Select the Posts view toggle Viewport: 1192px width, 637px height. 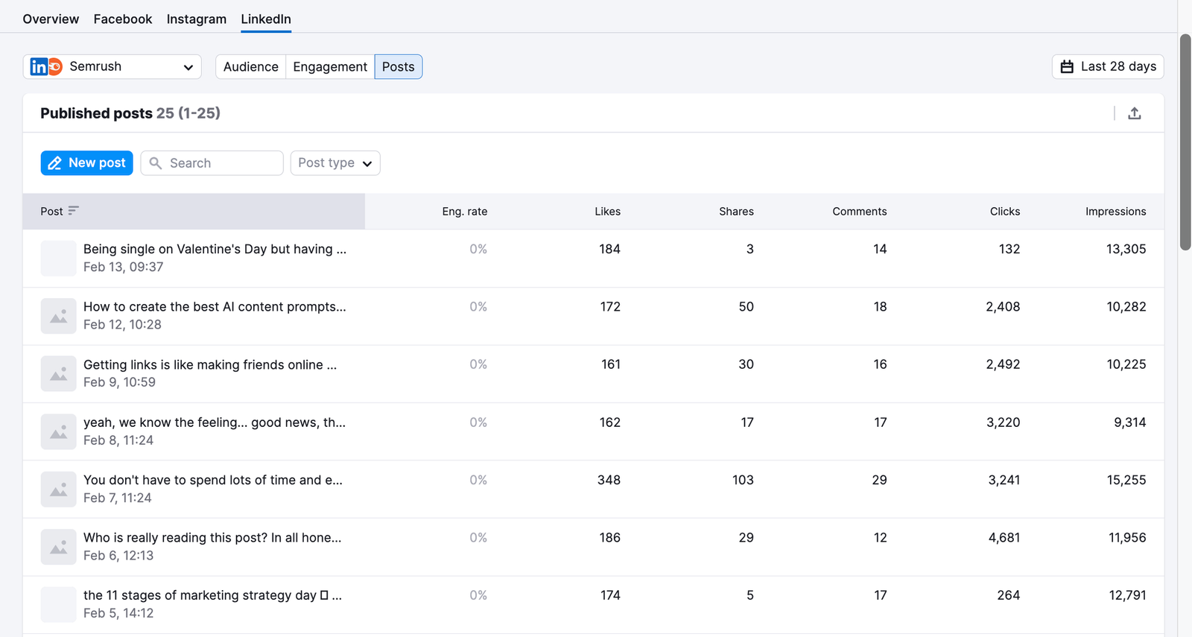(398, 67)
